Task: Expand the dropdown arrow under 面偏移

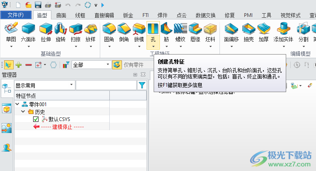Action: click(x=232, y=47)
